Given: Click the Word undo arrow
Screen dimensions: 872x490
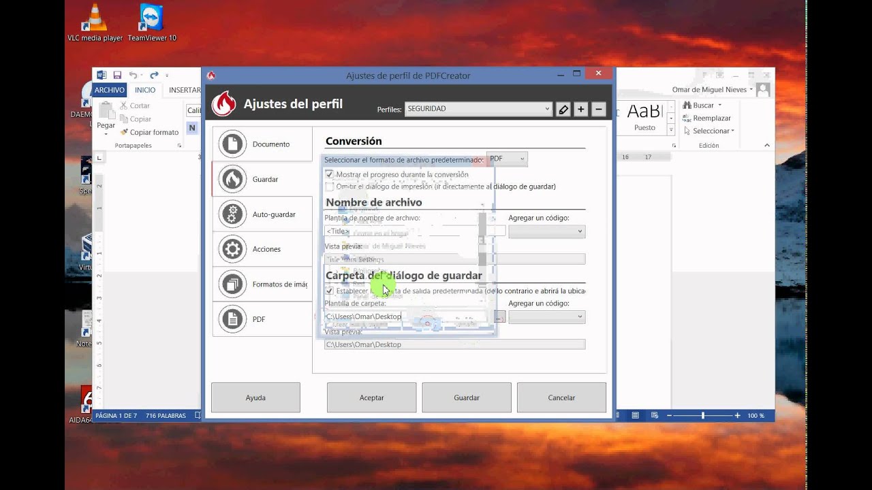Looking at the screenshot, I should (x=133, y=75).
